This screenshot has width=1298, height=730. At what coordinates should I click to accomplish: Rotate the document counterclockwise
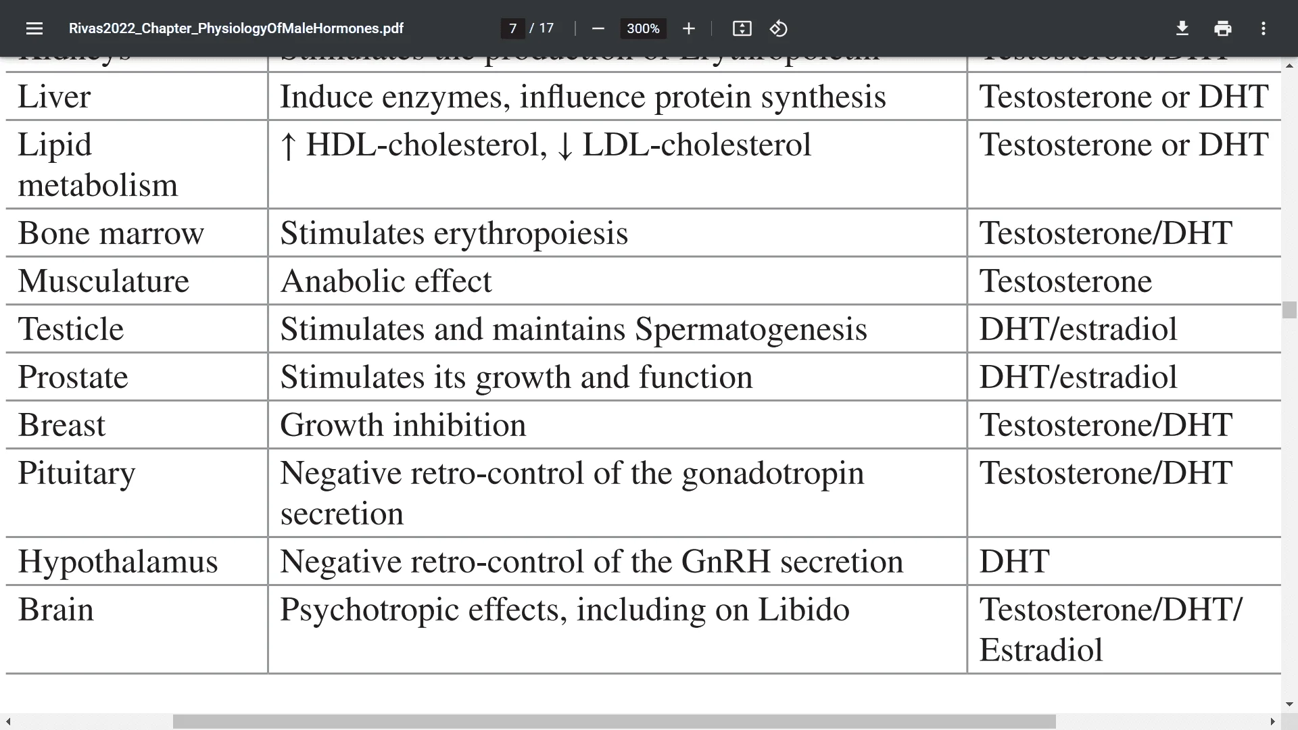778,28
